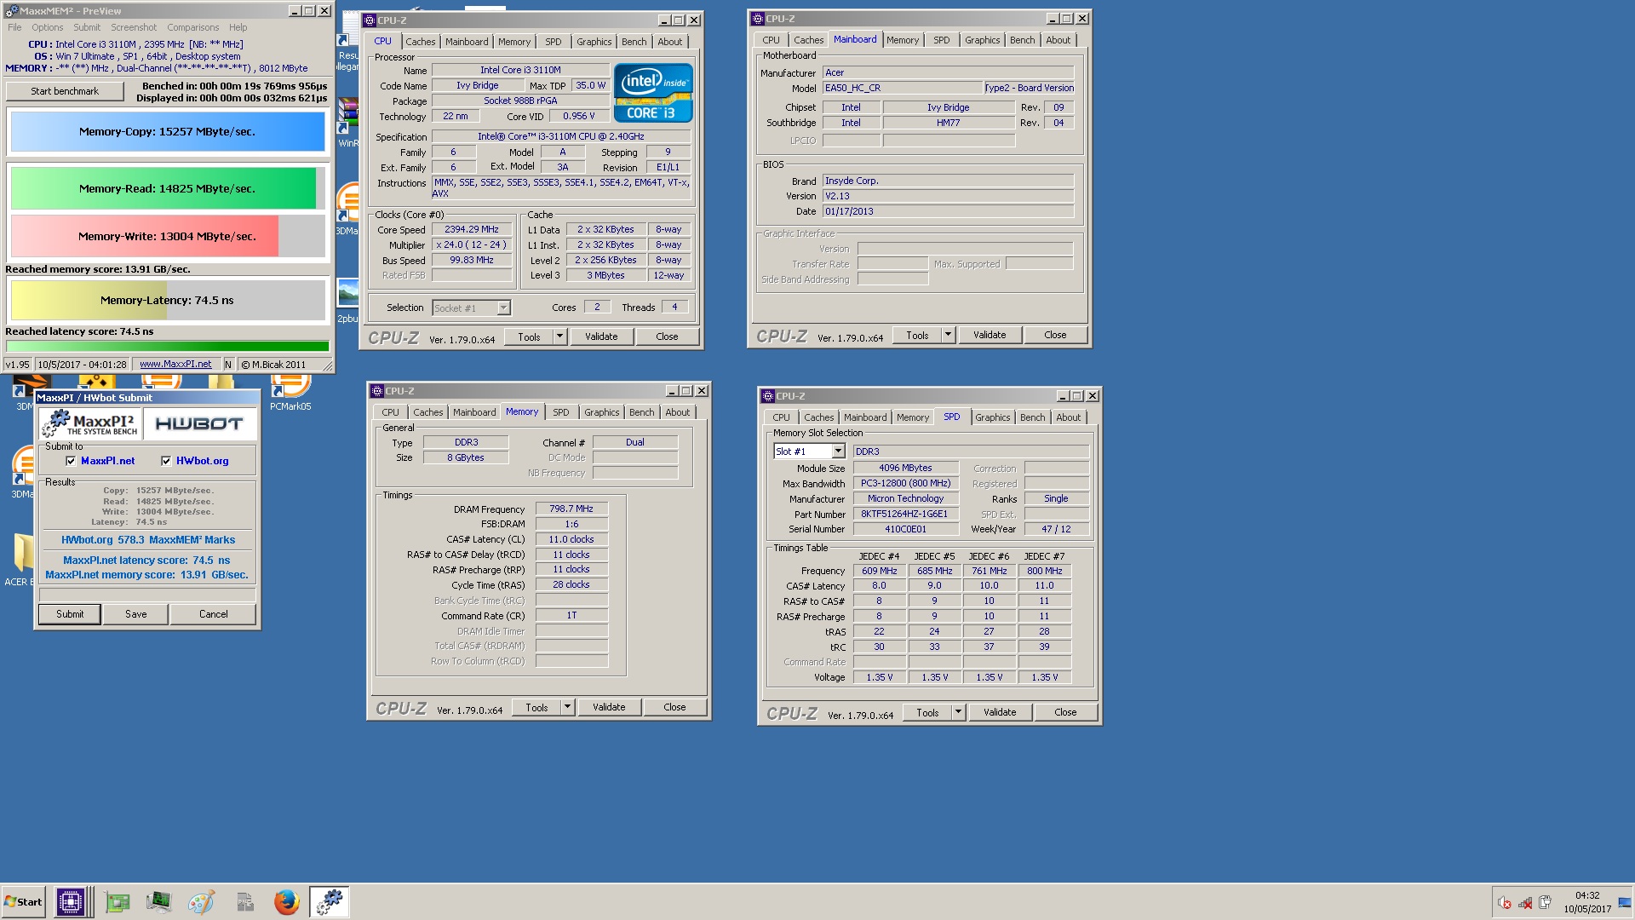Viewport: 1635px width, 920px height.
Task: Open CPU-Z from the taskbar
Action: pyautogui.click(x=71, y=902)
